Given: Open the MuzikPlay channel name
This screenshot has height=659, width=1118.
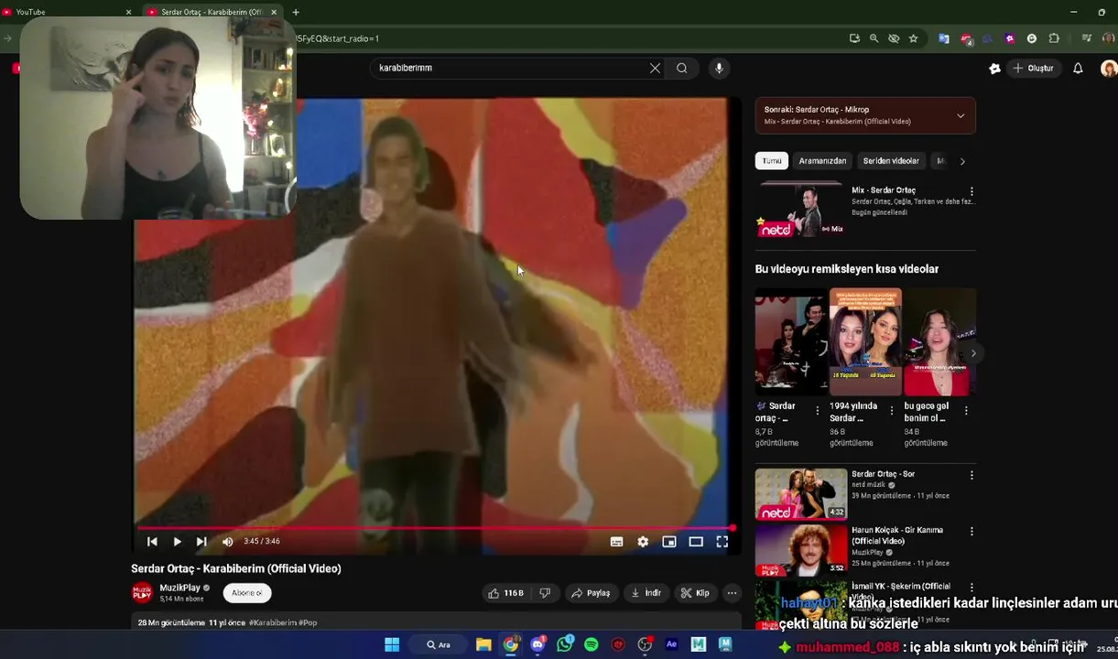Looking at the screenshot, I should tap(179, 588).
